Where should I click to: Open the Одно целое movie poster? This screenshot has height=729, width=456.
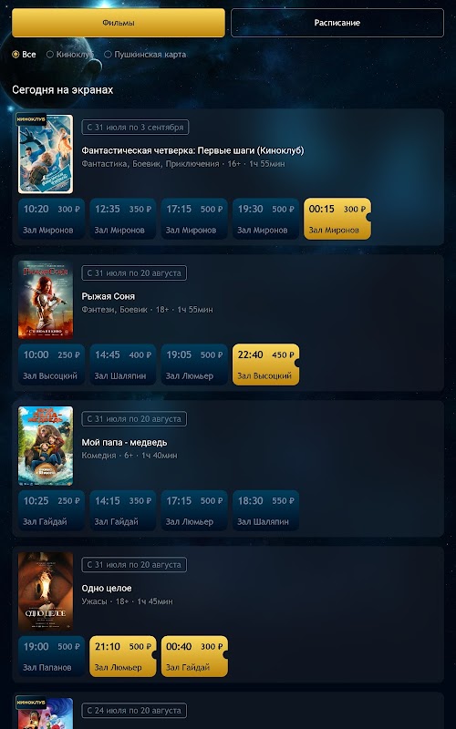[x=46, y=591]
